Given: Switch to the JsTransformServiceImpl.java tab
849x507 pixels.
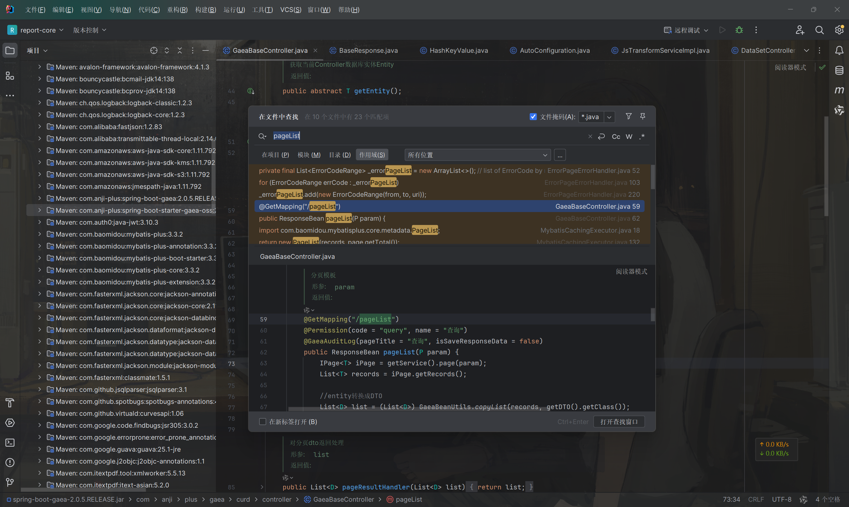Looking at the screenshot, I should click(x=661, y=50).
